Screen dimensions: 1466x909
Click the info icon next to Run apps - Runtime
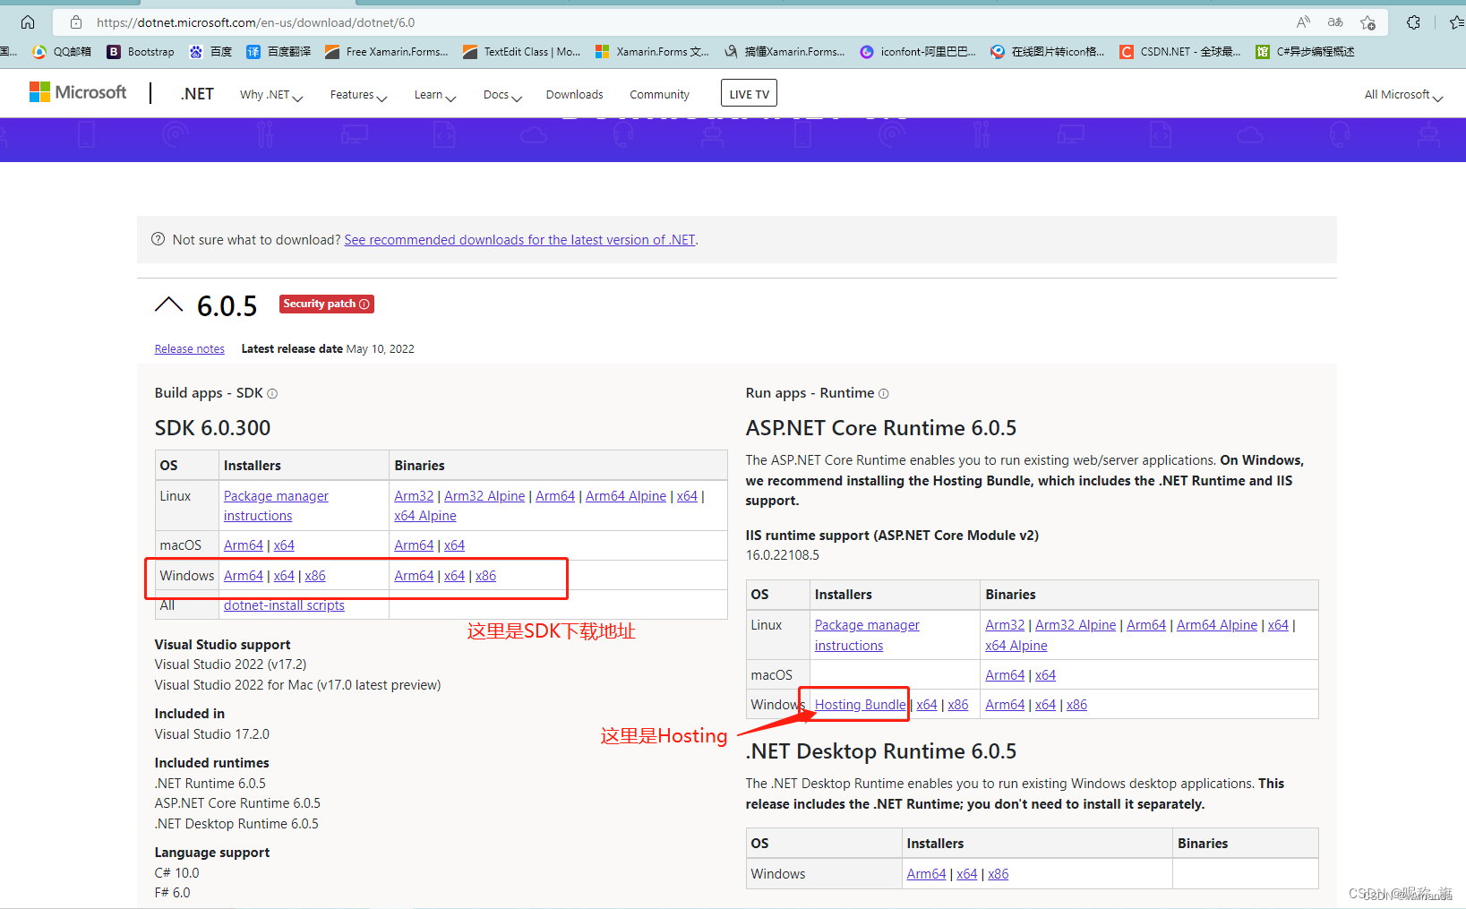click(883, 393)
